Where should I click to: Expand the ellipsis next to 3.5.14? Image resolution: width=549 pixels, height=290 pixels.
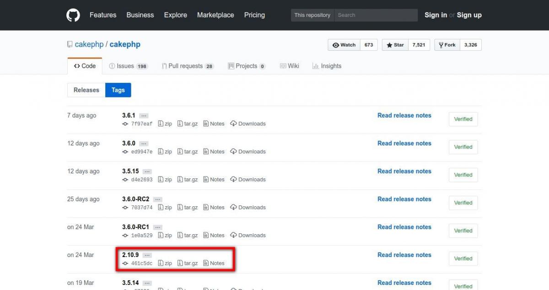(x=147, y=284)
